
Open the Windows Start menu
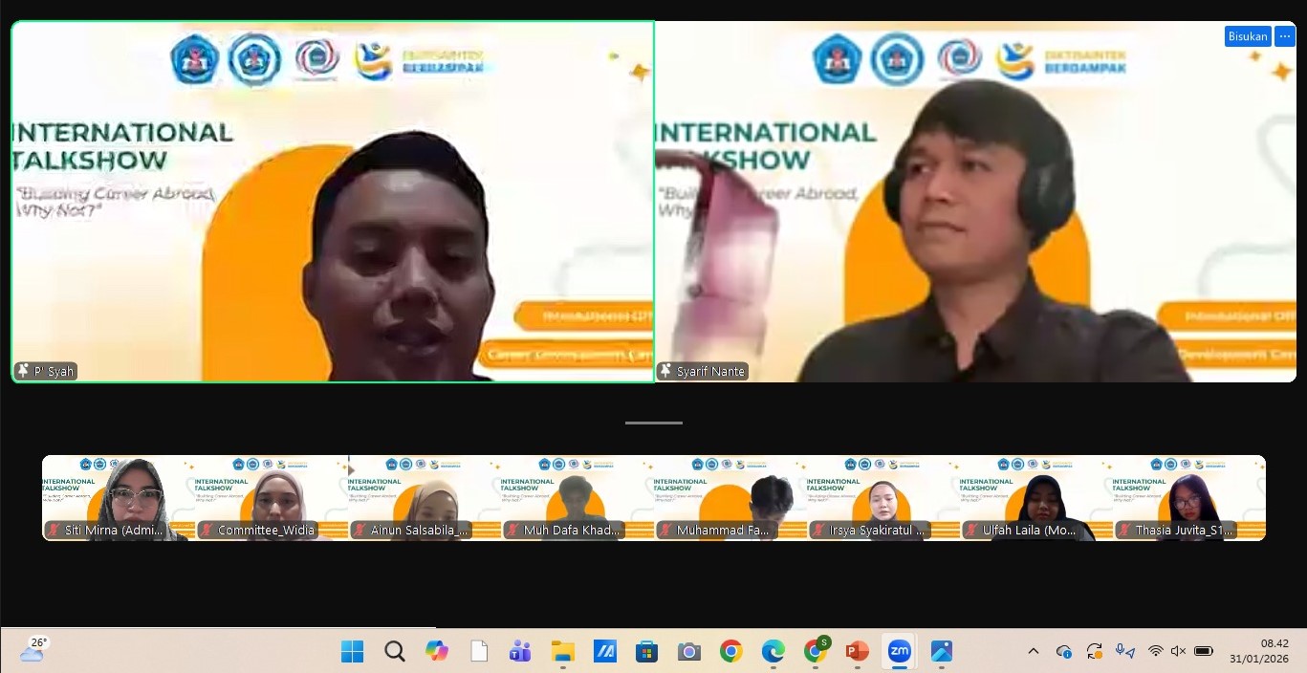point(352,651)
